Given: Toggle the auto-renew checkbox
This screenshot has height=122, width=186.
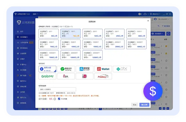Looking at the screenshot, I should point(59,99).
